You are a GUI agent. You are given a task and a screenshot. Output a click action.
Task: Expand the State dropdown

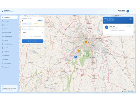point(33,32)
